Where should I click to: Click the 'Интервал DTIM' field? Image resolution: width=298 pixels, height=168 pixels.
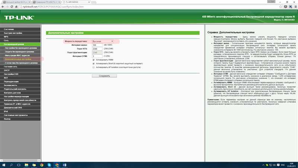(97, 56)
